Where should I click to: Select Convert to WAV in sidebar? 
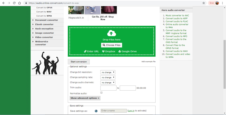[44, 12]
